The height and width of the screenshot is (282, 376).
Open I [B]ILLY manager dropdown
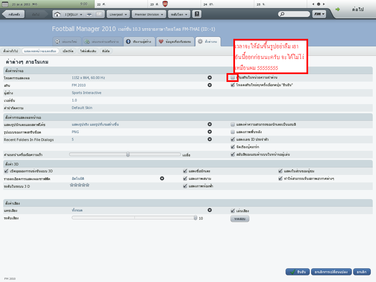point(73,14)
